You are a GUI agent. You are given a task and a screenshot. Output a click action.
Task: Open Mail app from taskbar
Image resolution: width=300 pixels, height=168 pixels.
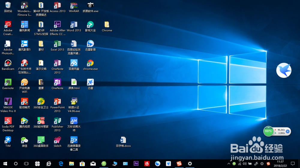coord(93,164)
